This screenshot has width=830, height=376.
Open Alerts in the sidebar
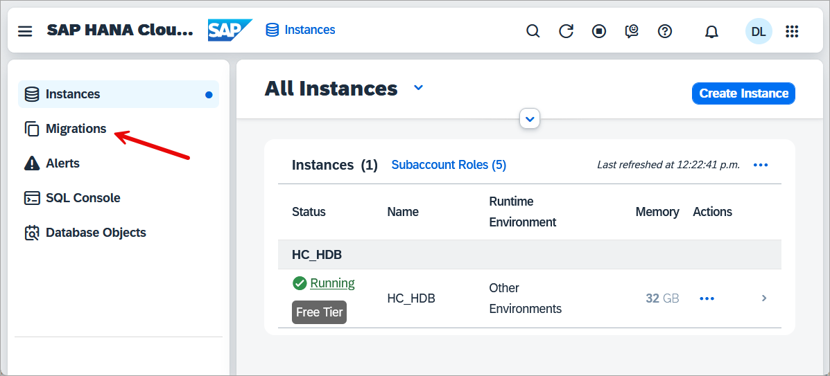119,163
